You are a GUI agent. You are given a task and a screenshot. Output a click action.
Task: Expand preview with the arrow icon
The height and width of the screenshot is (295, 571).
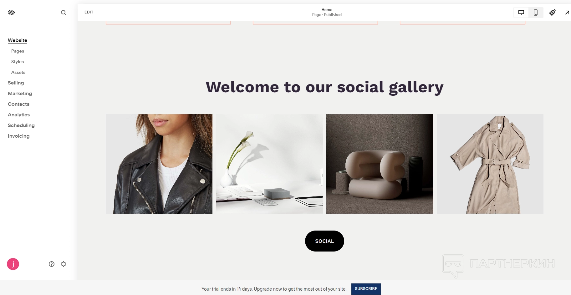[567, 13]
